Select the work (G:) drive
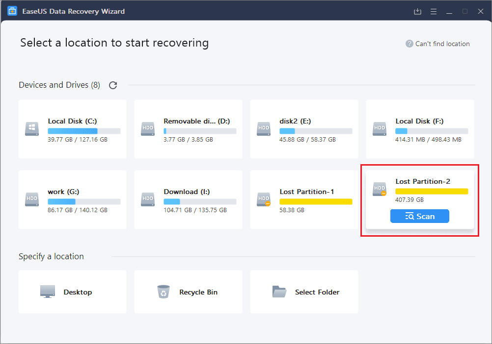Viewport: 492px width, 344px height. tap(72, 200)
